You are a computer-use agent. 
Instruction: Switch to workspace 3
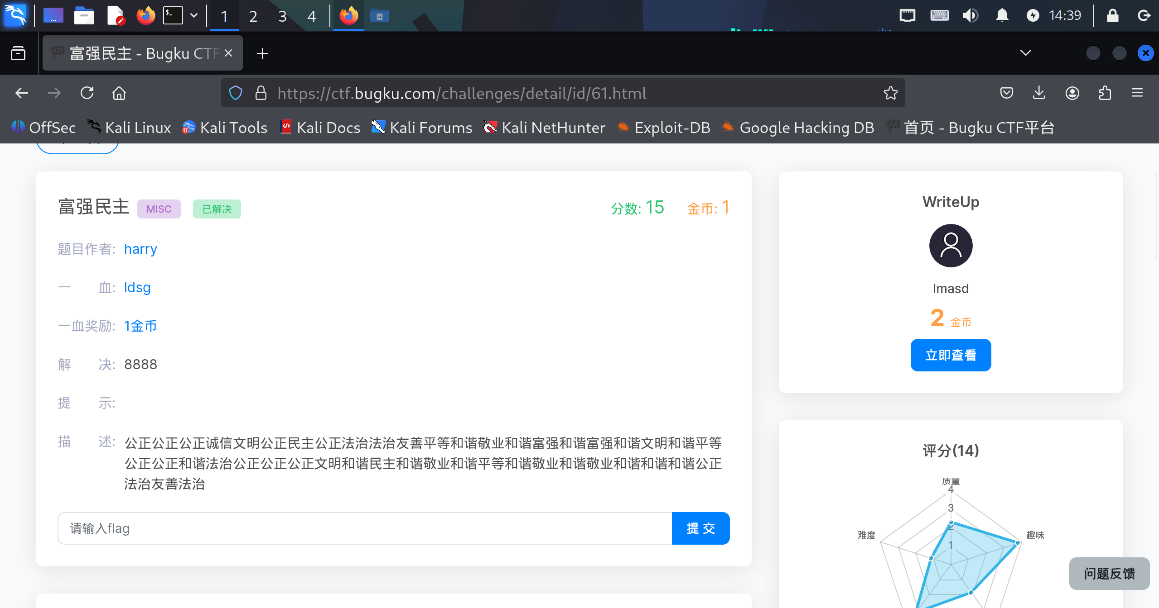coord(282,16)
